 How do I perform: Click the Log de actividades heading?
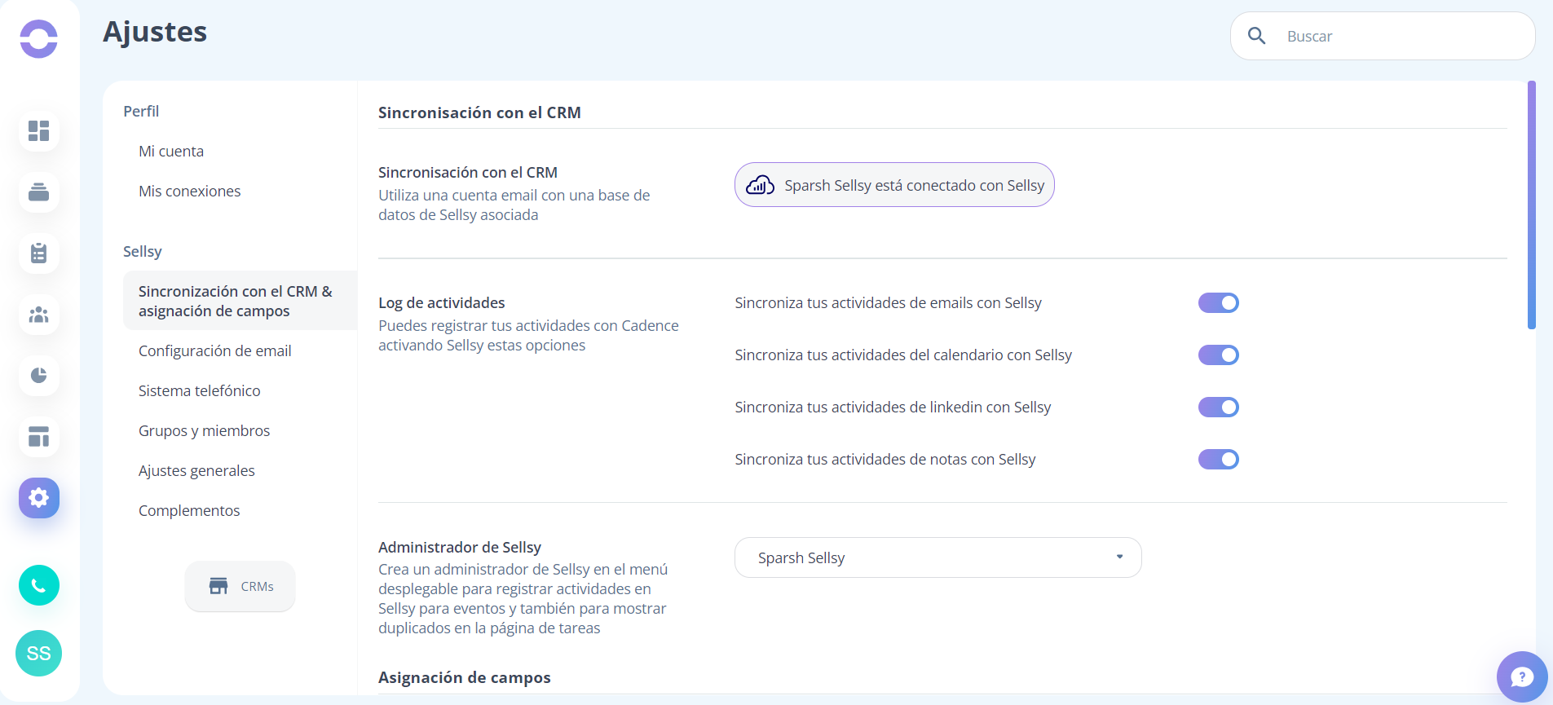pyautogui.click(x=442, y=302)
